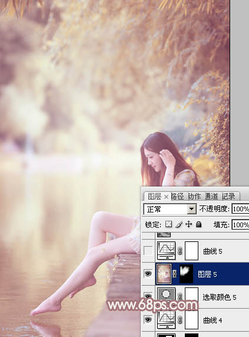
Task: Switch to the 通道 (Channels) tab
Action: click(x=211, y=196)
